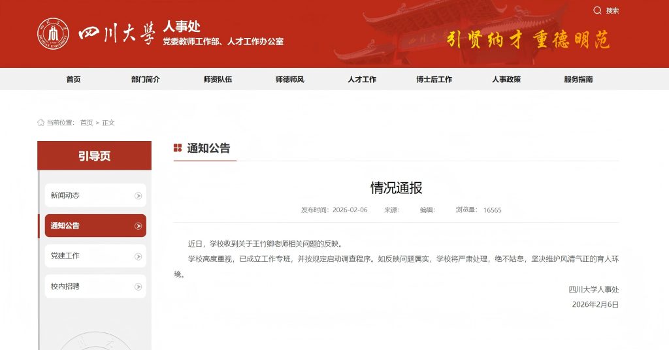Click the 正文 breadcrumb entry
This screenshot has width=669, height=350.
[108, 123]
